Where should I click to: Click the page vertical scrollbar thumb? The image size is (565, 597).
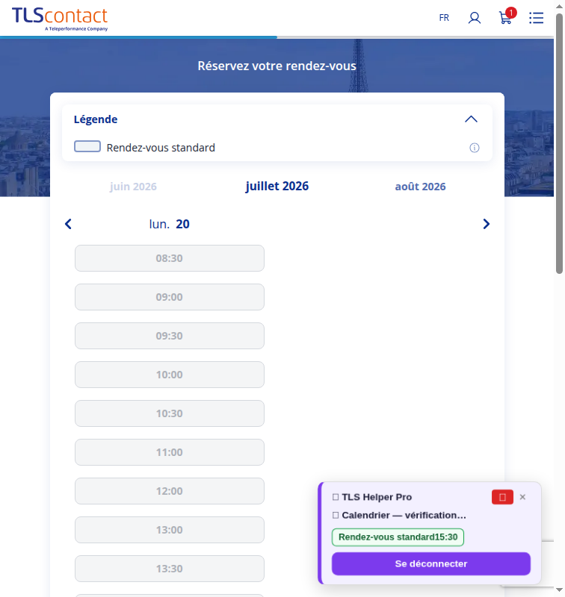point(559,143)
